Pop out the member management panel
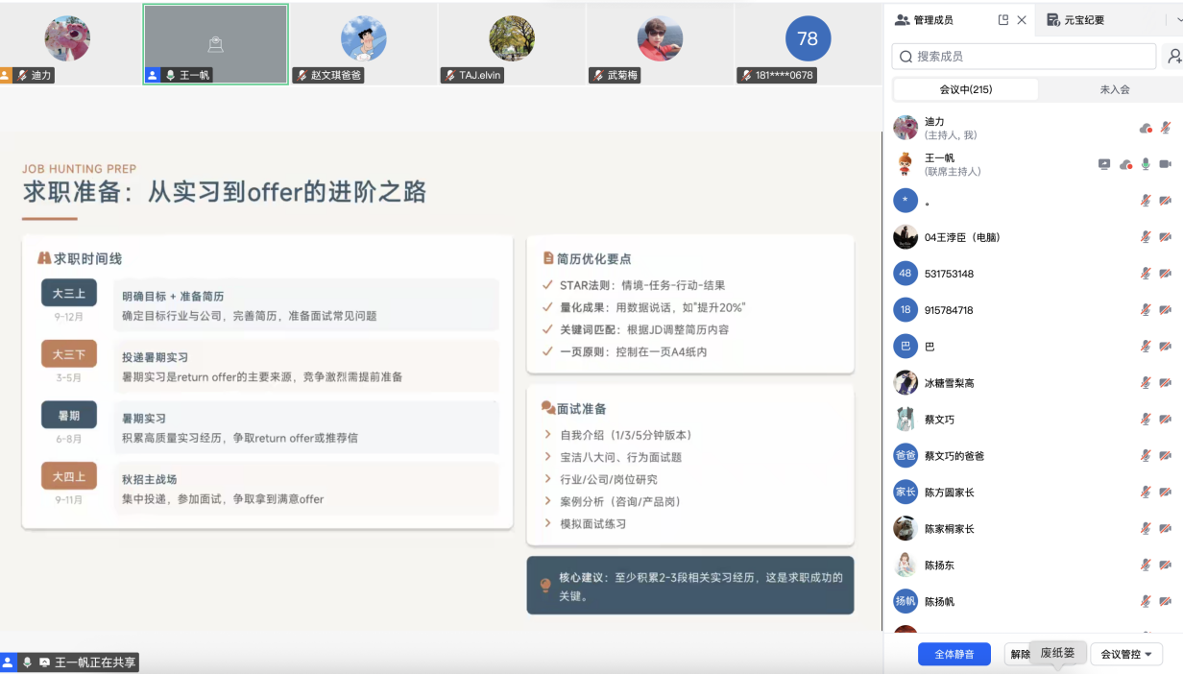The width and height of the screenshot is (1183, 674). [x=1003, y=20]
